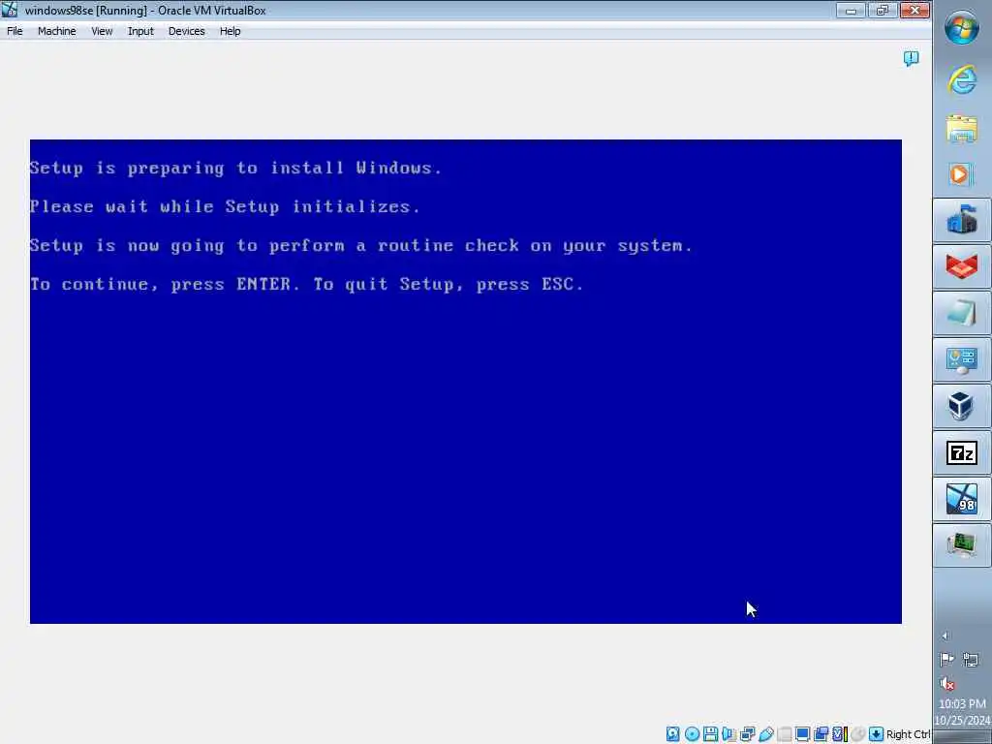Open the File menu
Screen dimensions: 992x744
coord(15,31)
